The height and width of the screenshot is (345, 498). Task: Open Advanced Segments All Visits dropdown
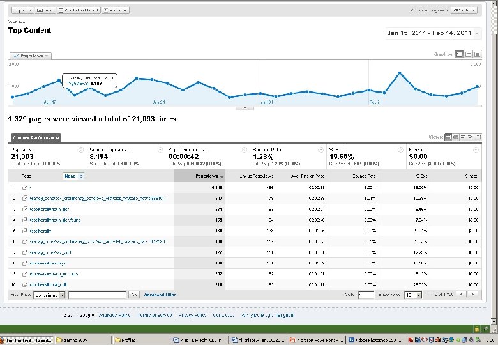click(x=464, y=10)
